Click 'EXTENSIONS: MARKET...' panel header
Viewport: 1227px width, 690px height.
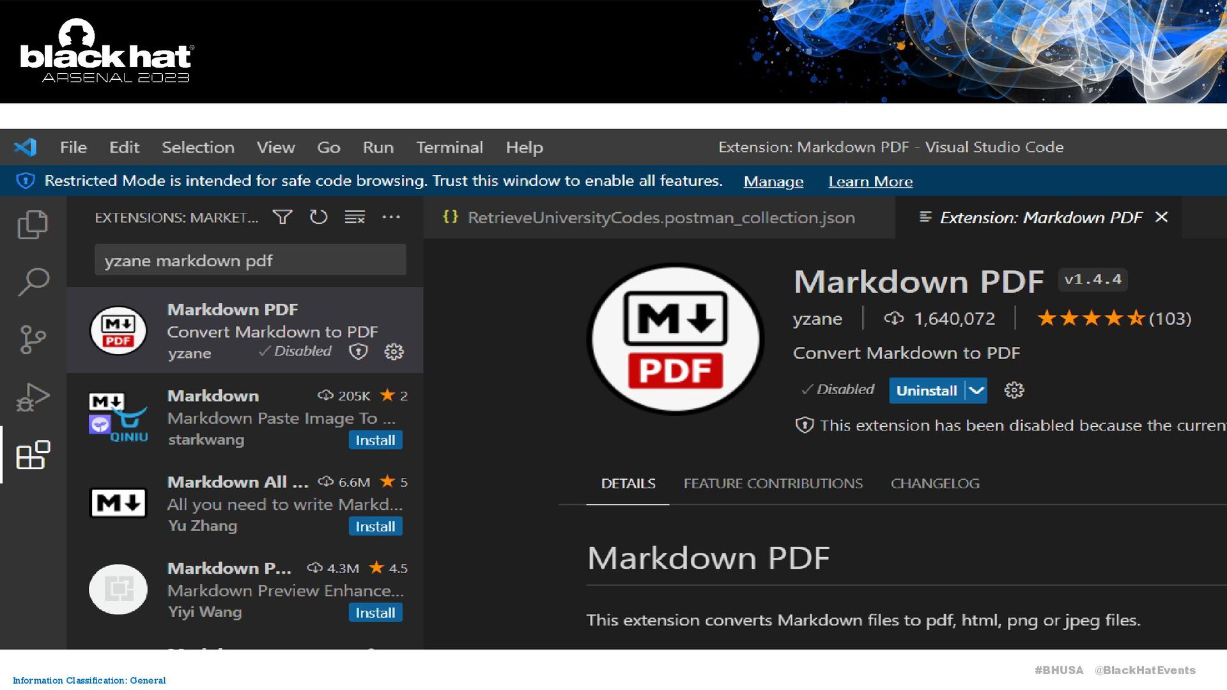tap(176, 217)
